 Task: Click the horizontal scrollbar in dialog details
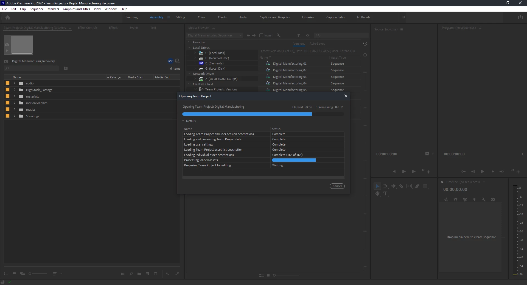pos(263,177)
